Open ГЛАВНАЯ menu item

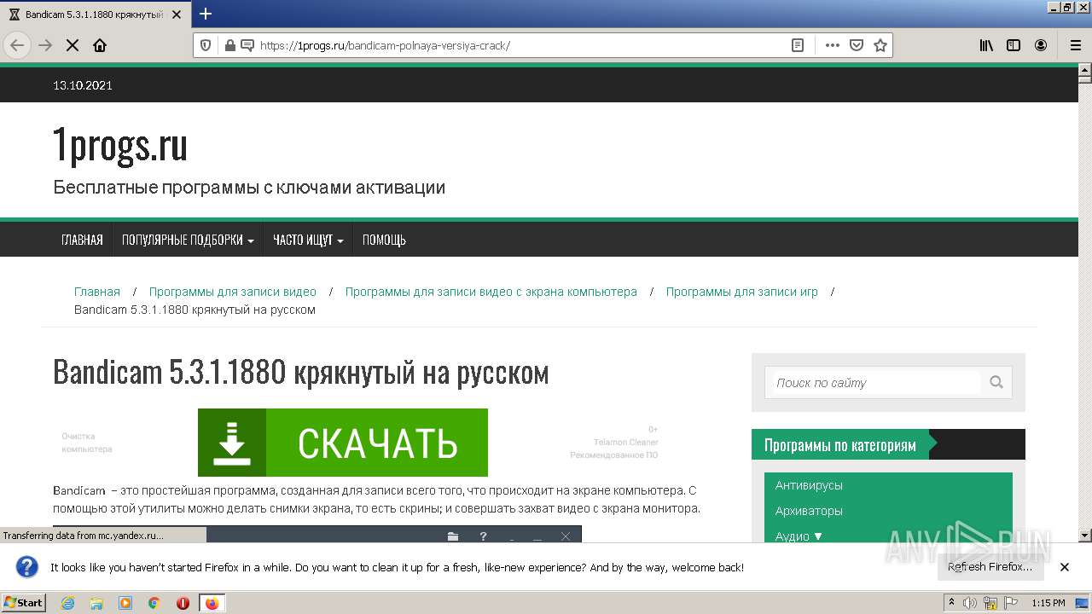click(x=82, y=240)
